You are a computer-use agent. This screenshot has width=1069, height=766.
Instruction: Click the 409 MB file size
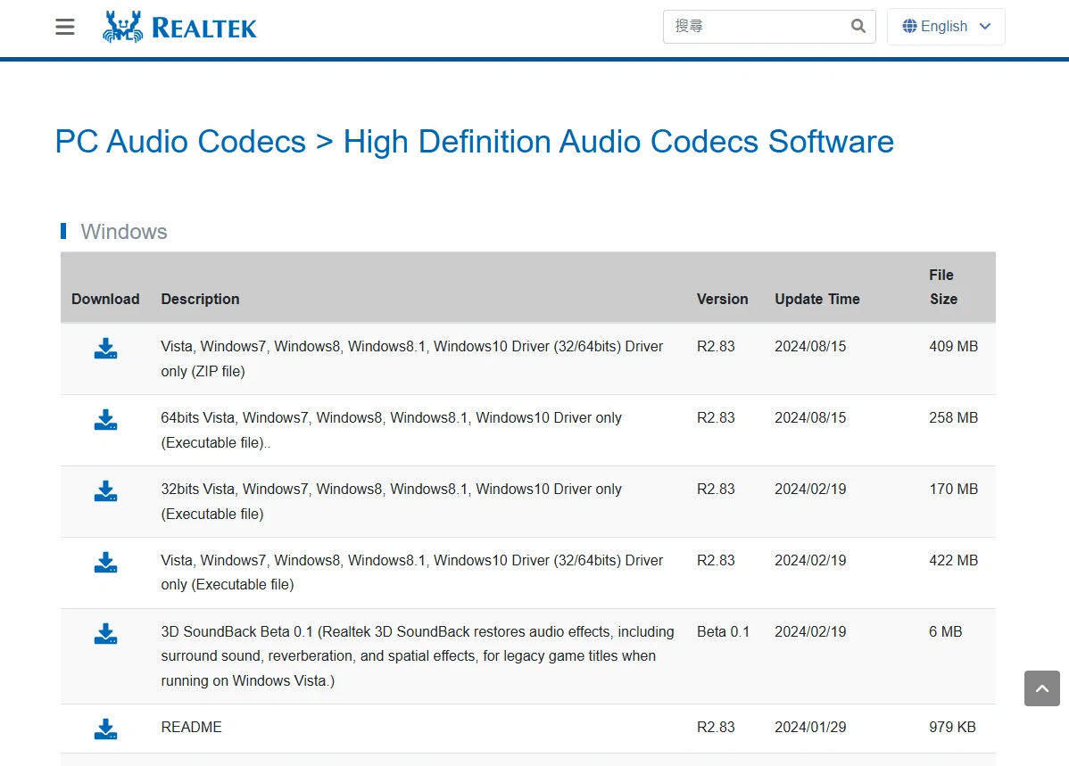953,346
